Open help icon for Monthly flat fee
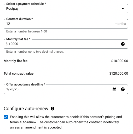133x134 pixels. (x=123, y=44)
